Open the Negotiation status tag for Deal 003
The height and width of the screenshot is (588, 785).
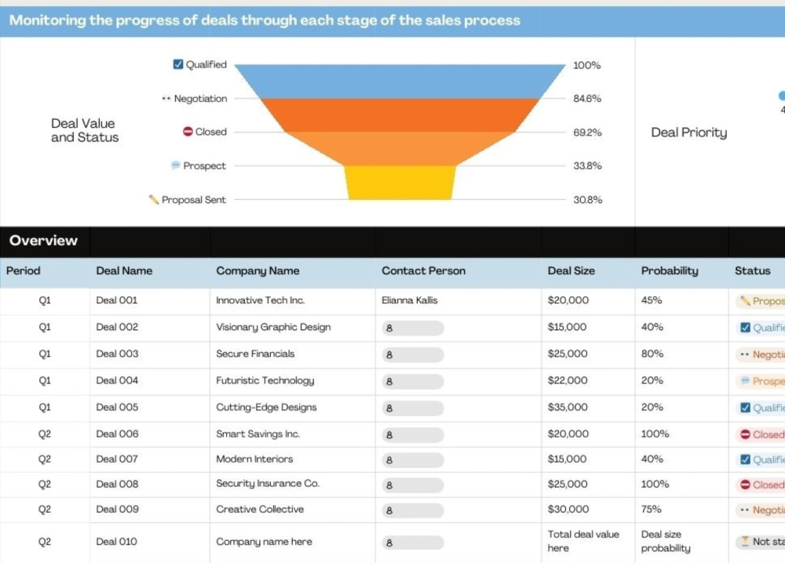tap(761, 355)
